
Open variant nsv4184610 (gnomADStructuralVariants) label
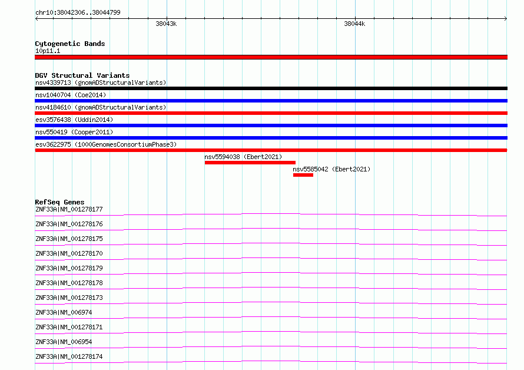[x=101, y=107]
